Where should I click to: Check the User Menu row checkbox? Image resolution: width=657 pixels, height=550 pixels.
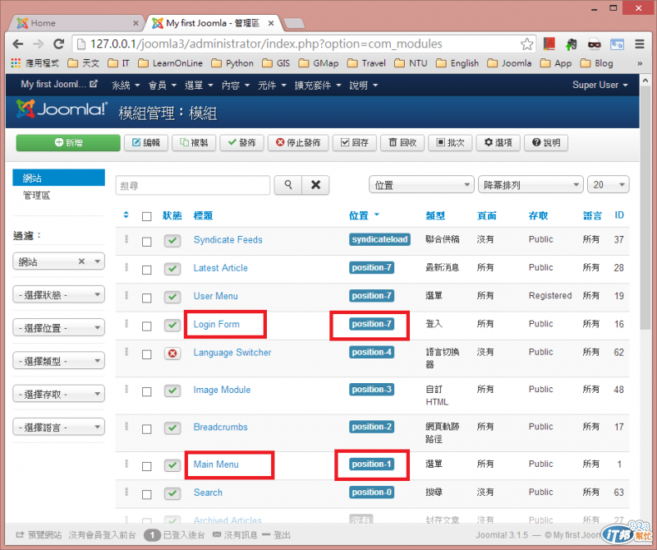click(147, 298)
